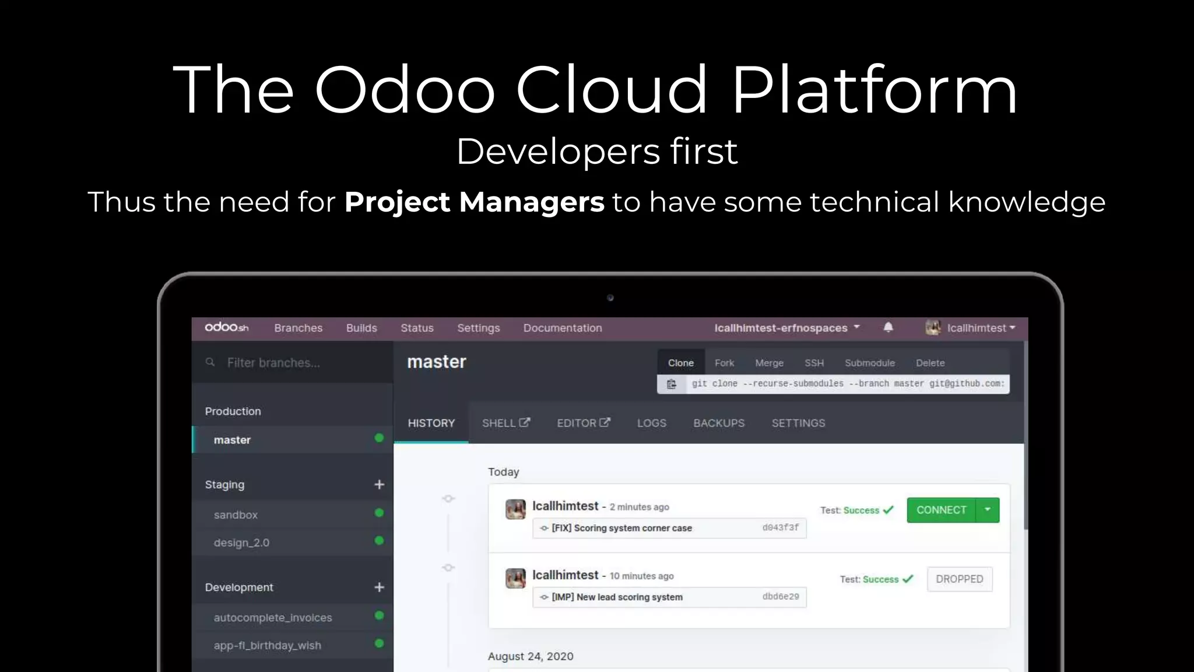Click the Production section header

click(233, 411)
